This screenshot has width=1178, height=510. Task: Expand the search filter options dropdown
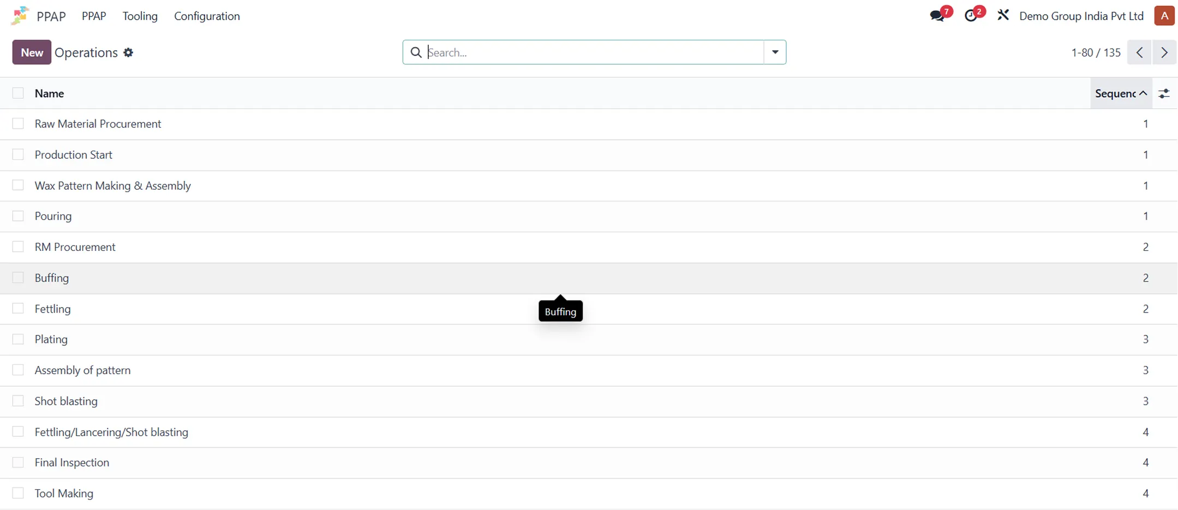point(775,52)
